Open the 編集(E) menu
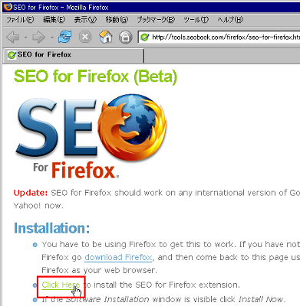The image size is (300, 306). (54, 20)
